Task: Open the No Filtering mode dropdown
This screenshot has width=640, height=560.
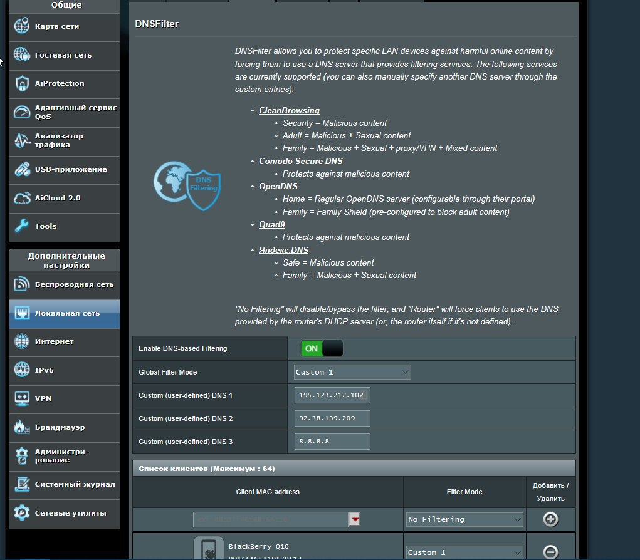Action: tap(464, 519)
